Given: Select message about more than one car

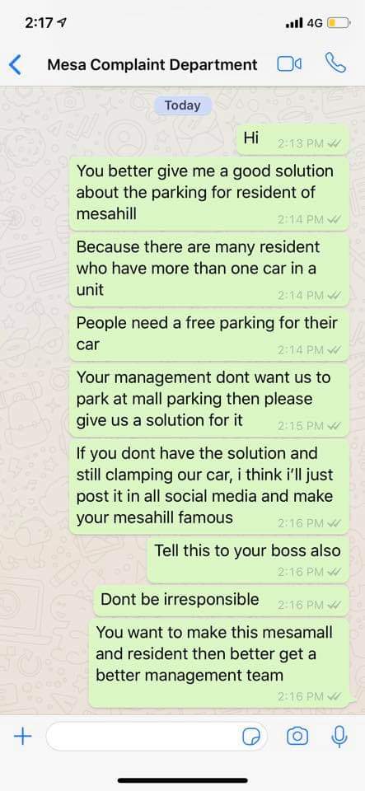Looking at the screenshot, I should (x=209, y=270).
